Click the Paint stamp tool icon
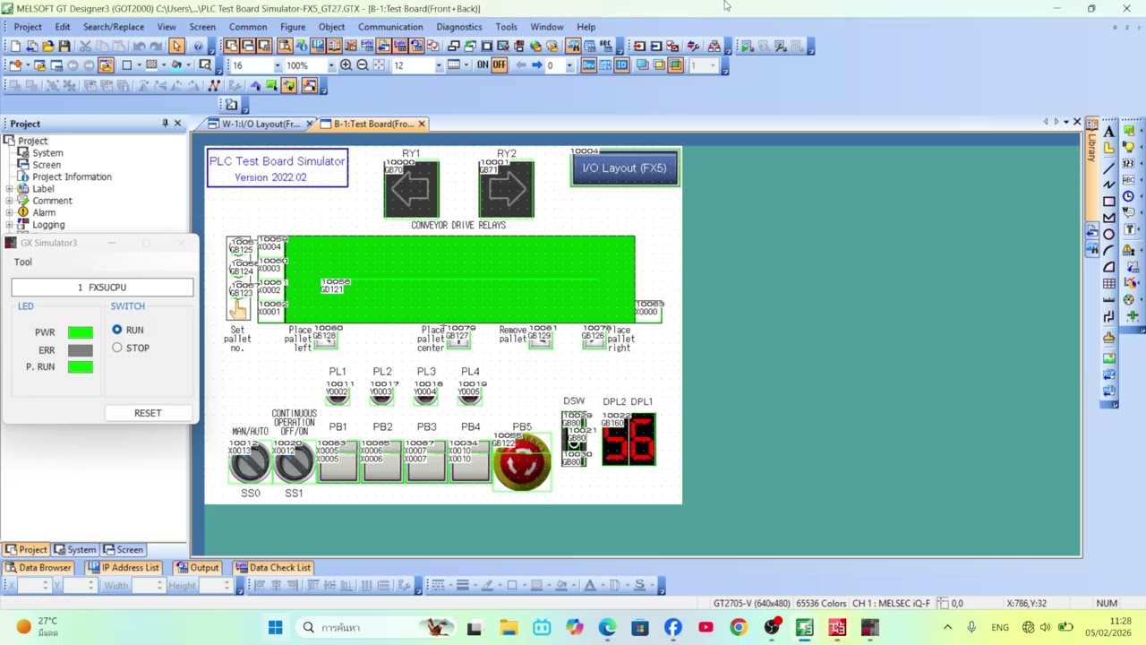The height and width of the screenshot is (645, 1146). [x=1109, y=337]
